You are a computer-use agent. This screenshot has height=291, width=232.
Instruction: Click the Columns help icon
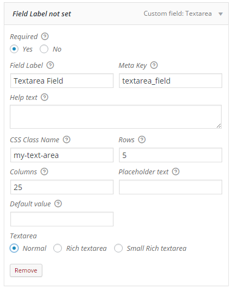[45, 172]
